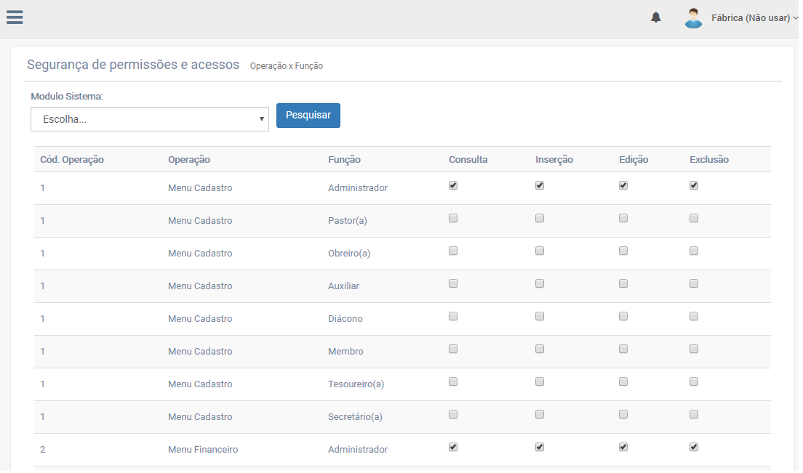Open the hamburger sidebar menu
803x473 pixels.
click(x=15, y=18)
